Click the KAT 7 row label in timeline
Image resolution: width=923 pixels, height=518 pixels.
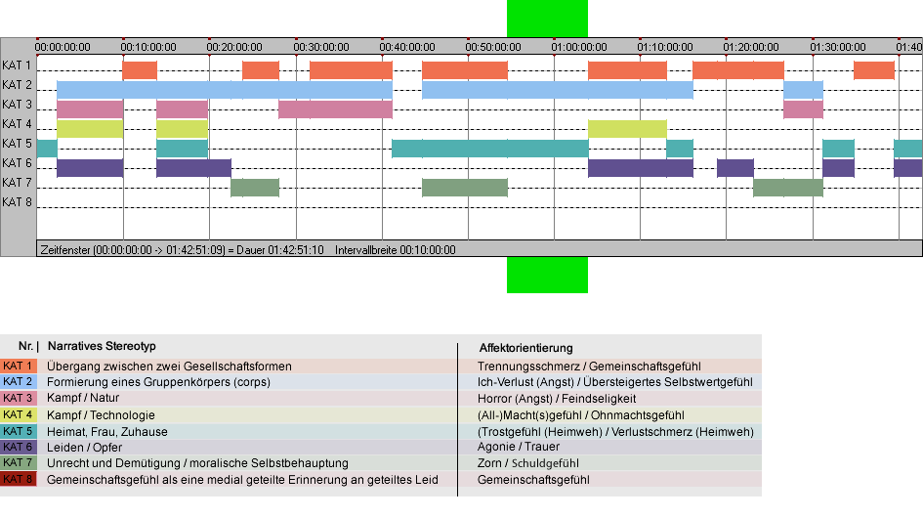(x=17, y=183)
